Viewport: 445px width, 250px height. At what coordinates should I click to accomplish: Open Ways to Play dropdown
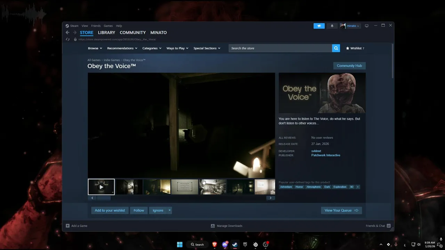click(x=177, y=48)
